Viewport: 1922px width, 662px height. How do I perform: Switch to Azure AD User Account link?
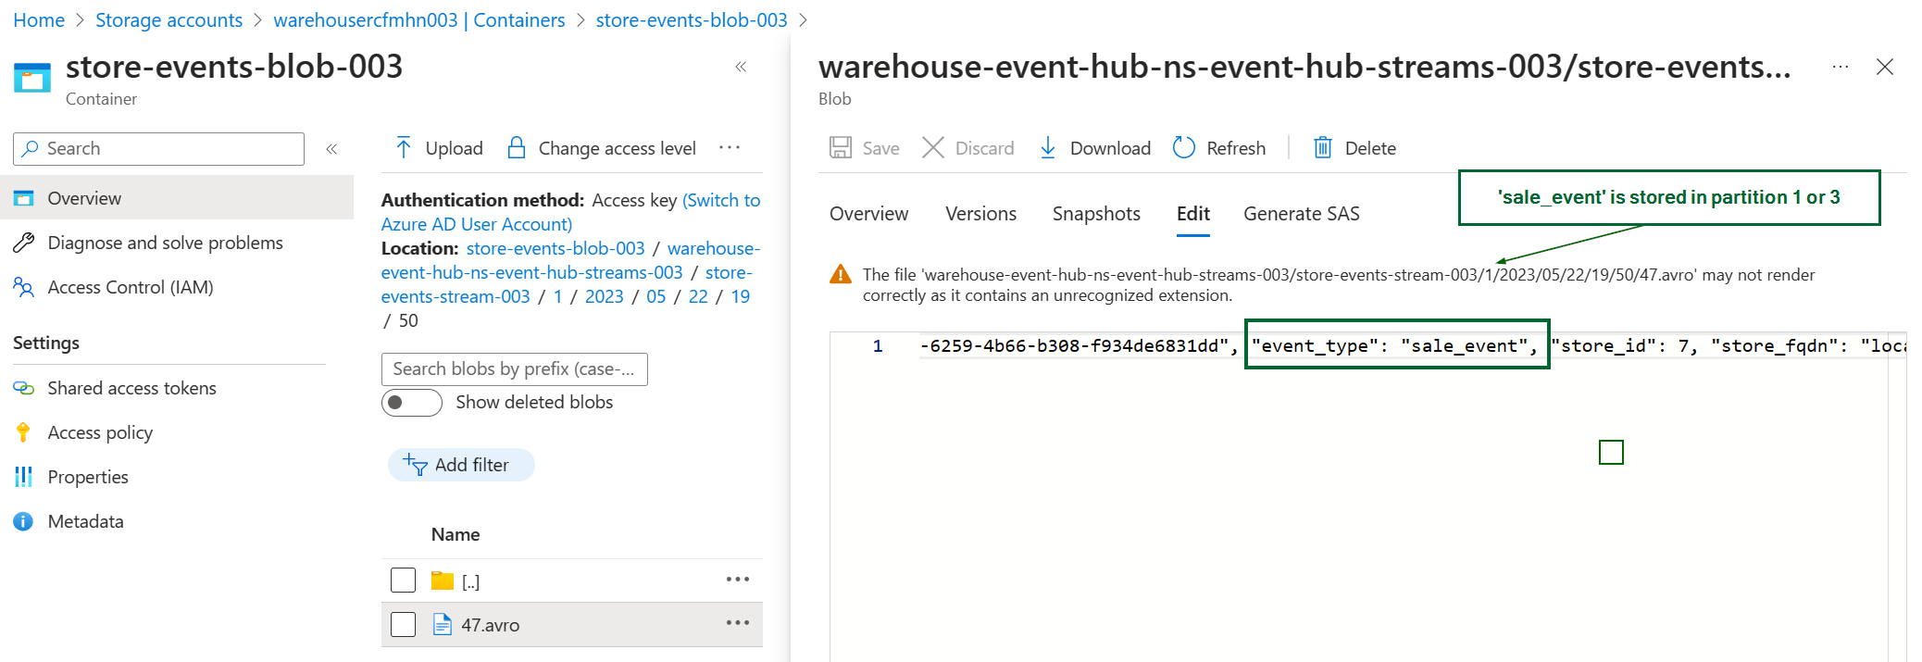click(x=570, y=212)
